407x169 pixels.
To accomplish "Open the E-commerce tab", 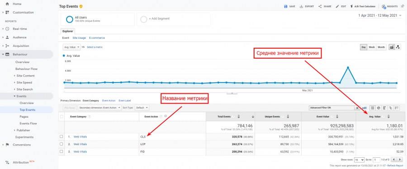I will [97, 38].
